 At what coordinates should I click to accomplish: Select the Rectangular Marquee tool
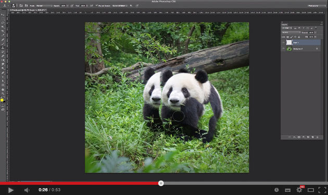pyautogui.click(x=3, y=19)
